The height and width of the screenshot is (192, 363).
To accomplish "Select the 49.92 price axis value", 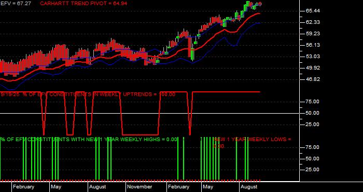I will pyautogui.click(x=313, y=68).
